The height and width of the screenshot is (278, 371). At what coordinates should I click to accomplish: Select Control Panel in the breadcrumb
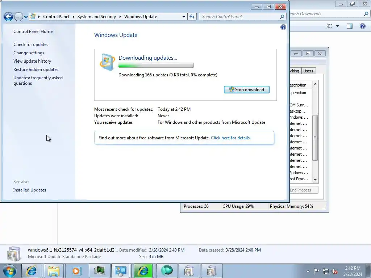click(56, 17)
